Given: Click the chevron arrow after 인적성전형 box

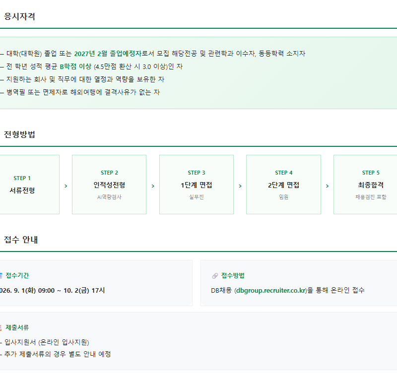Looking at the screenshot, I should pos(153,186).
